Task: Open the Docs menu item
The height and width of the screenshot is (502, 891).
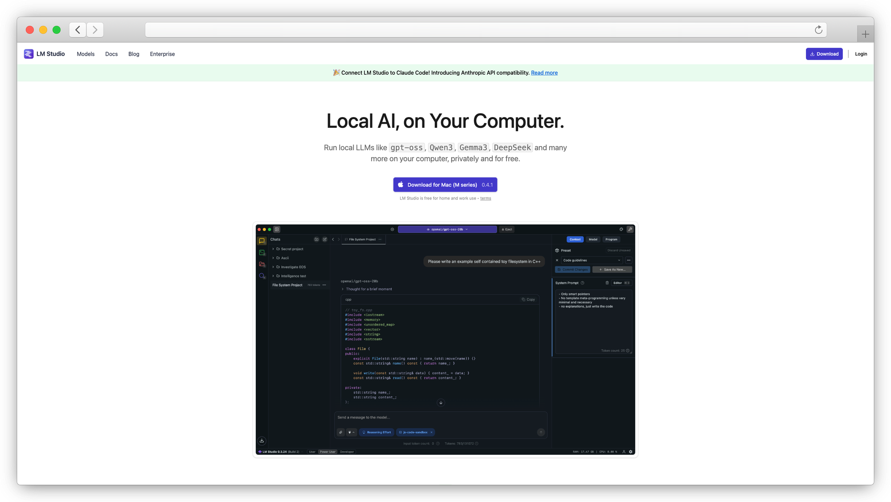Action: pyautogui.click(x=111, y=54)
